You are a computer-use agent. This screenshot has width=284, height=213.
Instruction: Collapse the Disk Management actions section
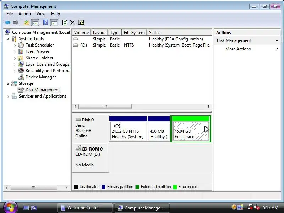click(x=277, y=40)
